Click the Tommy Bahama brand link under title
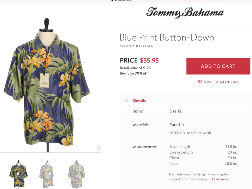The image size is (252, 189). [x=136, y=46]
